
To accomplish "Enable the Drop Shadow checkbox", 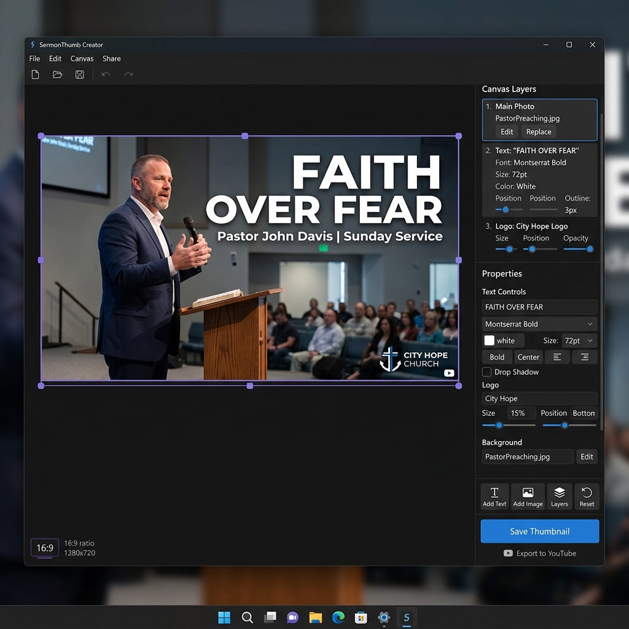I will point(486,372).
